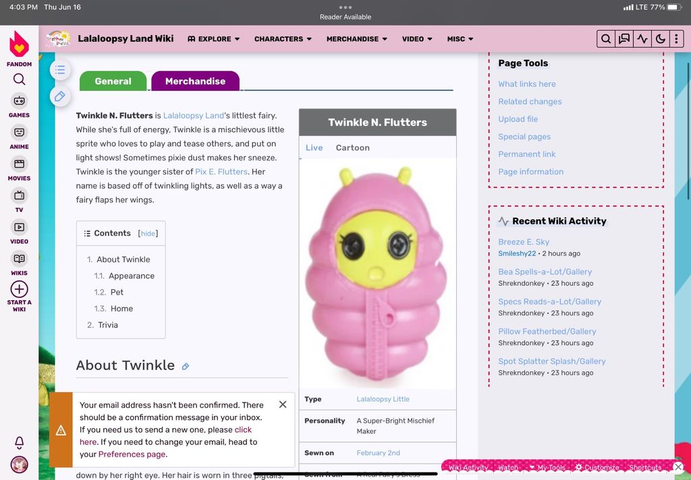Viewport: 691px width, 480px height.
Task: Open the notifications bell
Action: 20,442
